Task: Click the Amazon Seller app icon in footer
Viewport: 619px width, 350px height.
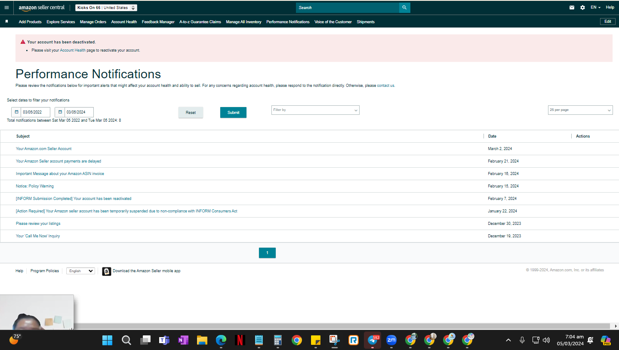Action: click(107, 271)
